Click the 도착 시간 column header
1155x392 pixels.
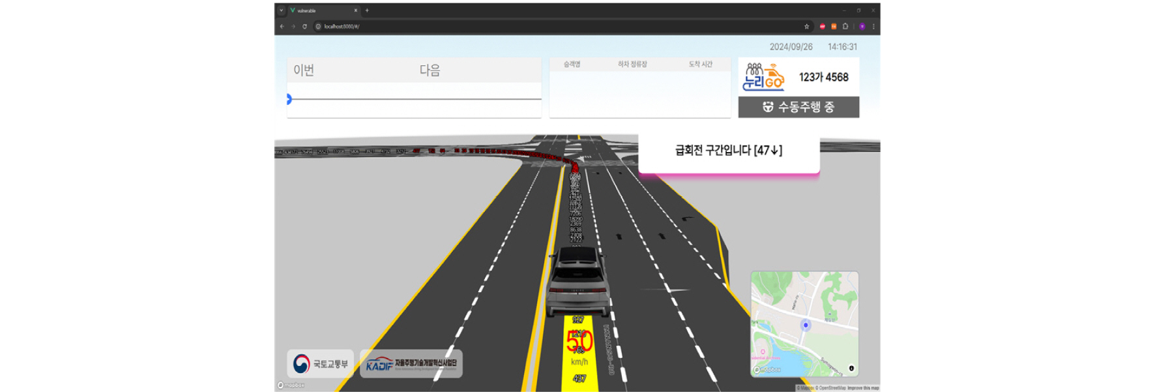tap(701, 65)
